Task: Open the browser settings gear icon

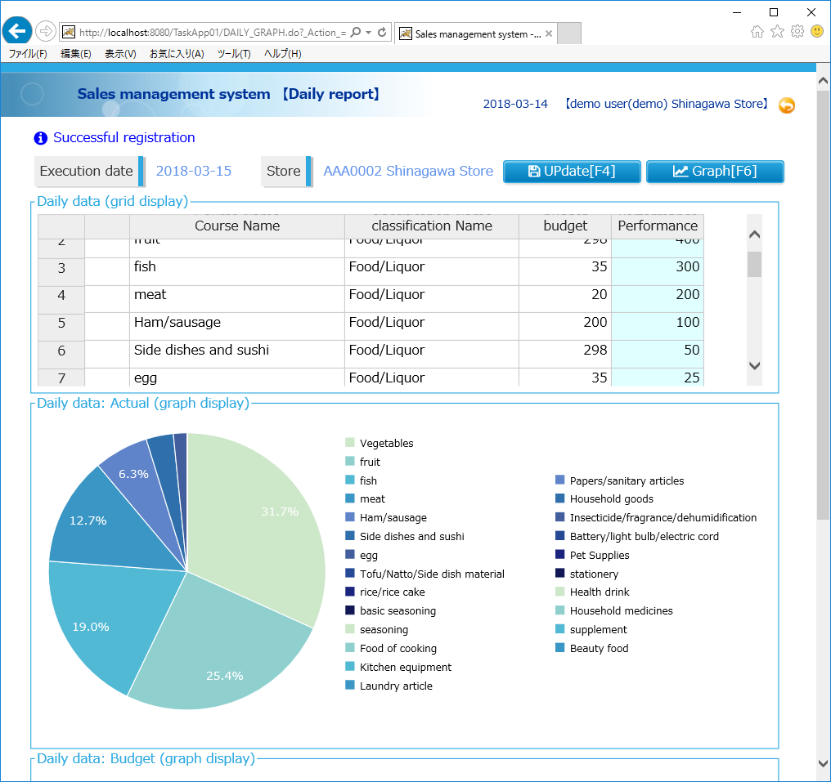Action: (x=797, y=31)
